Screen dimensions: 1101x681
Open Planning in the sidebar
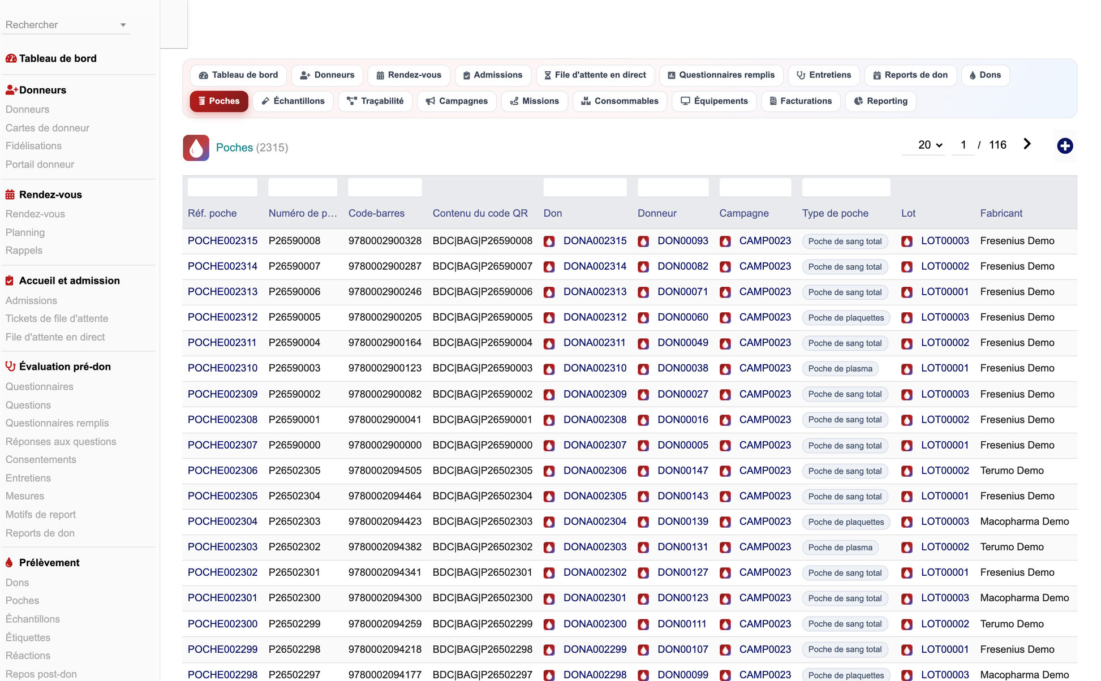pyautogui.click(x=25, y=232)
